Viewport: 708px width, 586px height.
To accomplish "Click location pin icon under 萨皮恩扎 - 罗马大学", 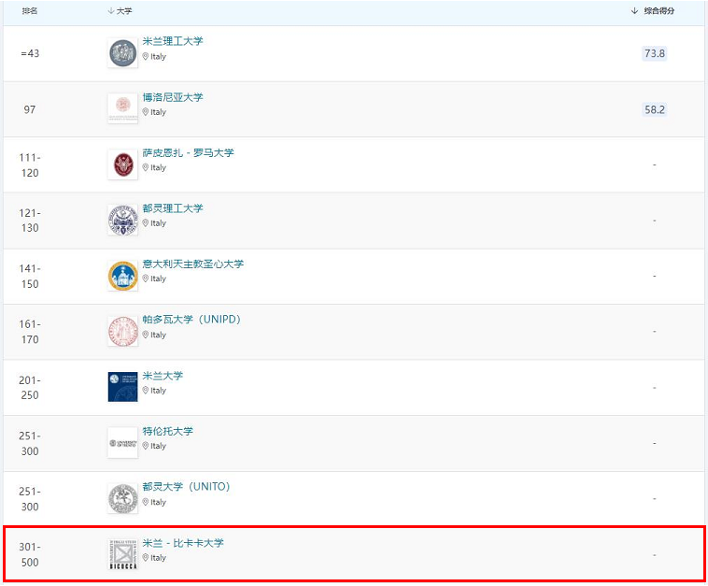I will 146,167.
